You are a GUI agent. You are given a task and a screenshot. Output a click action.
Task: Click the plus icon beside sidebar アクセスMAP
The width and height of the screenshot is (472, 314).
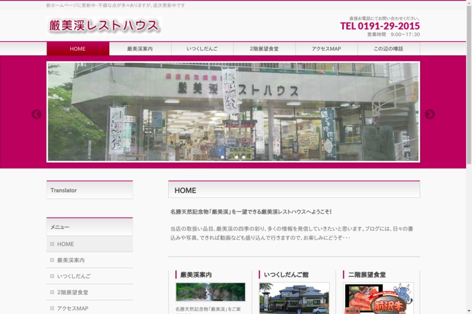coord(52,308)
